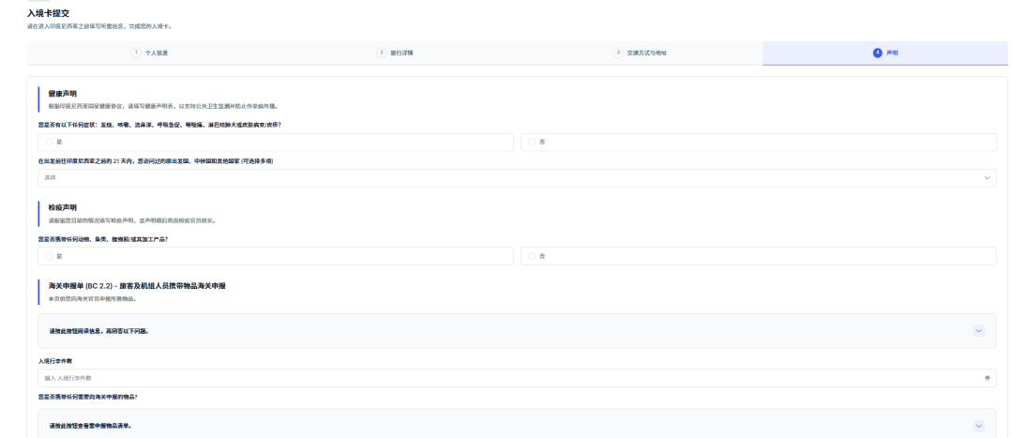Click the highlighted step 4 circle icon
This screenshot has height=438, width=1013.
[877, 53]
